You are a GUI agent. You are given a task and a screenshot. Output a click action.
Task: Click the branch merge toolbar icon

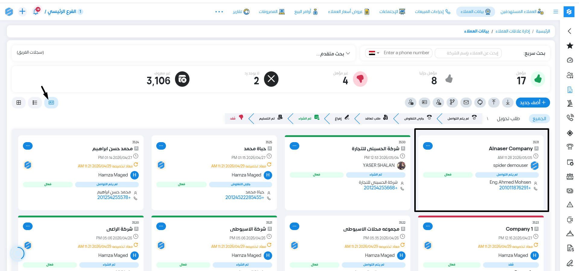(x=452, y=102)
